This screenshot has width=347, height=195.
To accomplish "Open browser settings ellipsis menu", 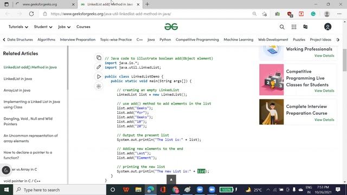I will click(x=339, y=14).
